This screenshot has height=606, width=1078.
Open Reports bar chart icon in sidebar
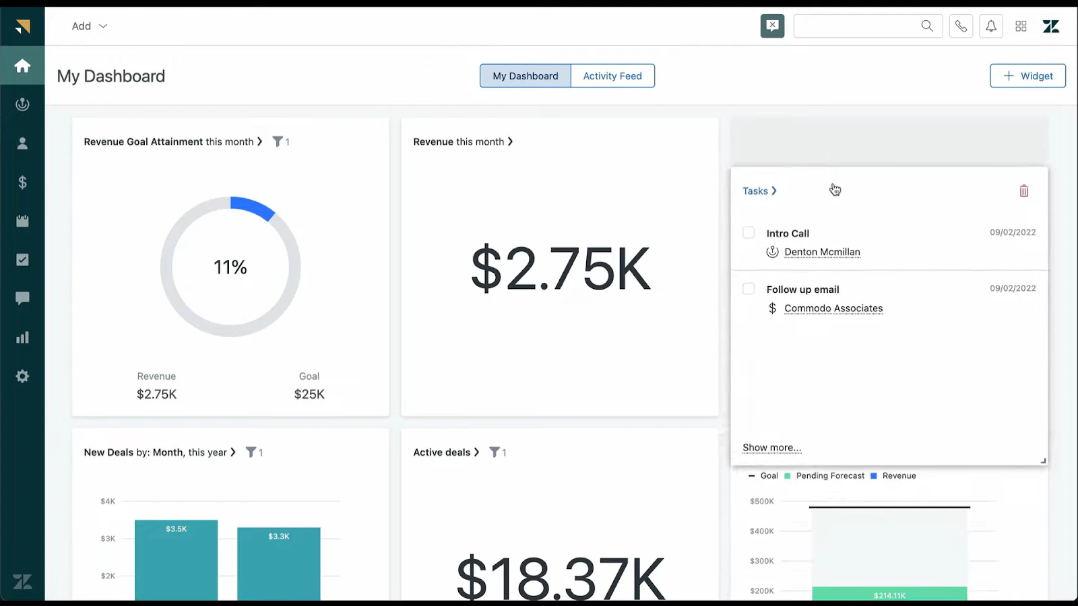point(22,337)
